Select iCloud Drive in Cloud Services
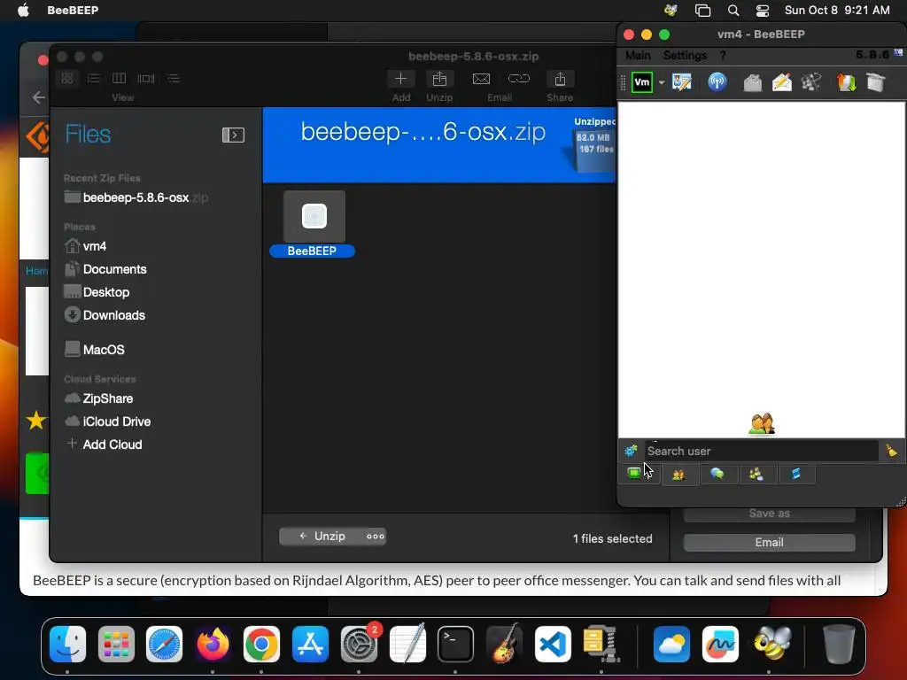The width and height of the screenshot is (907, 680). point(107,421)
